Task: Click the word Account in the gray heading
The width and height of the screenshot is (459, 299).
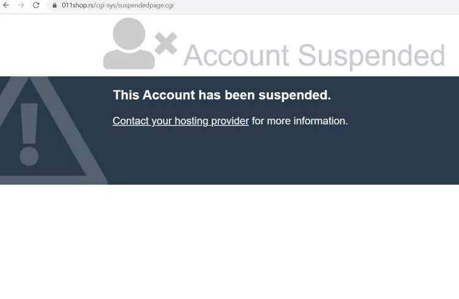Action: [236, 56]
